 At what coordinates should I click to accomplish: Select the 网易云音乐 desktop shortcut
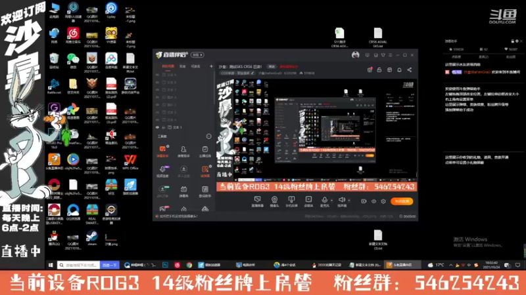pos(73,35)
